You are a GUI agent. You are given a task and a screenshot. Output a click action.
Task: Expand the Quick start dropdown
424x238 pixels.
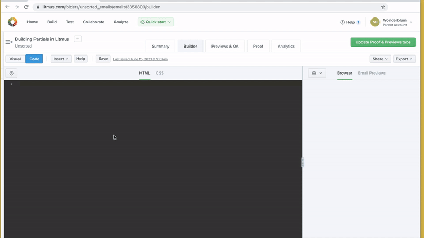point(155,22)
